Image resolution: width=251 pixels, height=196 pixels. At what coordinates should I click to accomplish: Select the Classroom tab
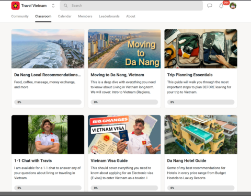click(43, 16)
